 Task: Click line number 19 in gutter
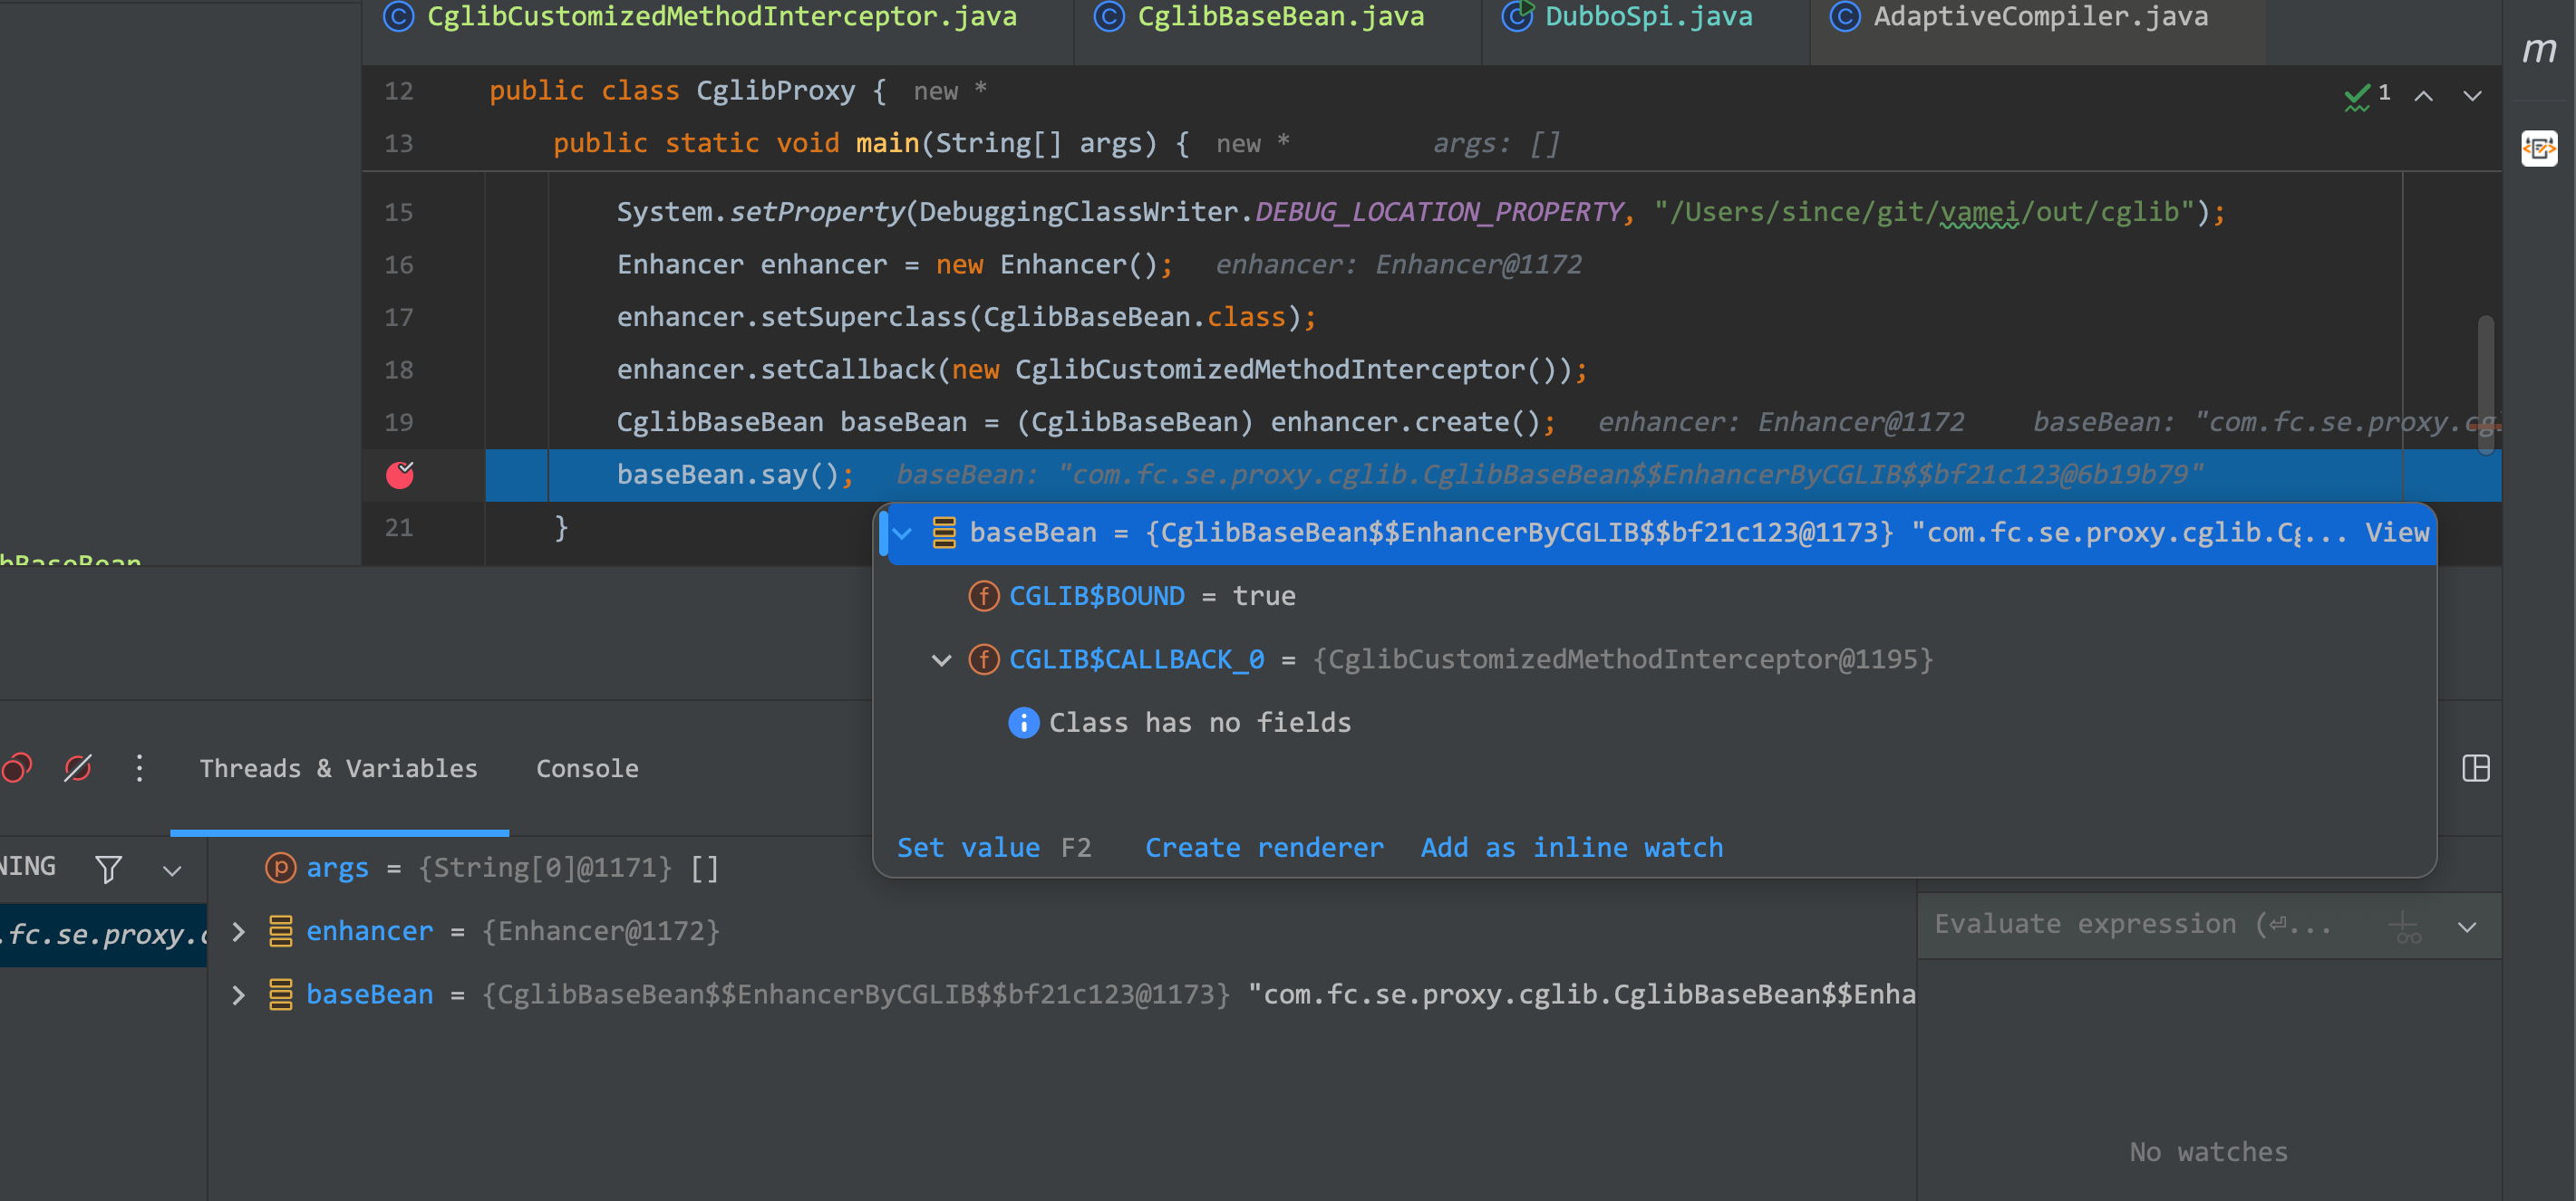pos(398,423)
